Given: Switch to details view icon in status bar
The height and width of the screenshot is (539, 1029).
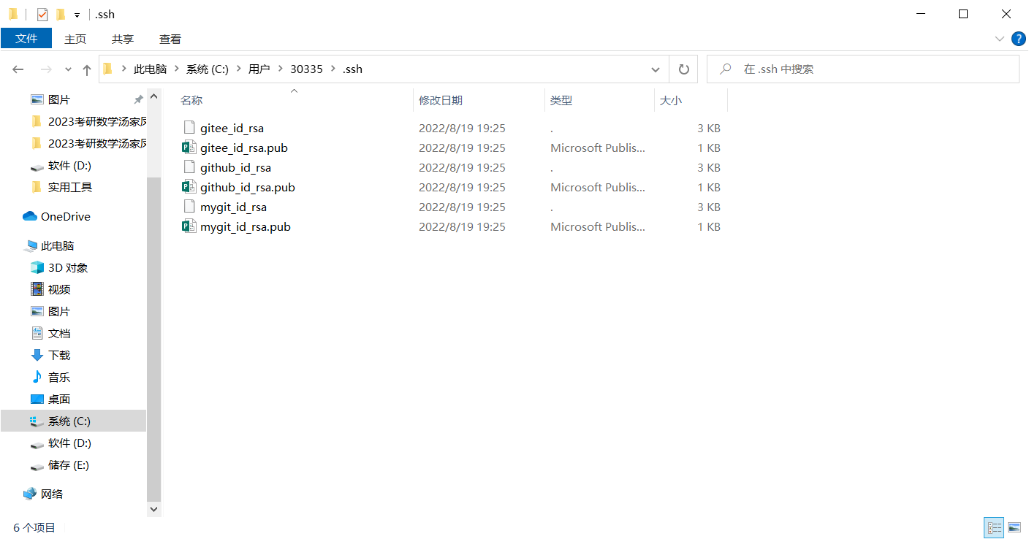Looking at the screenshot, I should (x=994, y=527).
